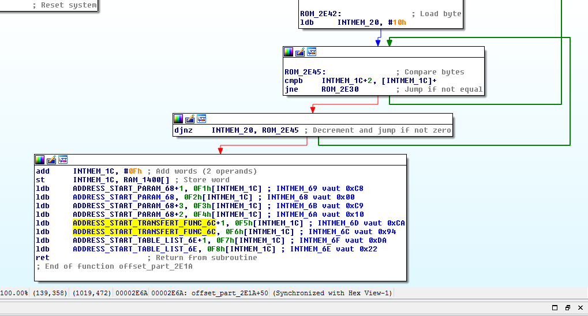Click ADDRESS_START_PARAM_68+2 operand
Image resolution: width=588 pixels, height=316 pixels.
[x=128, y=215]
